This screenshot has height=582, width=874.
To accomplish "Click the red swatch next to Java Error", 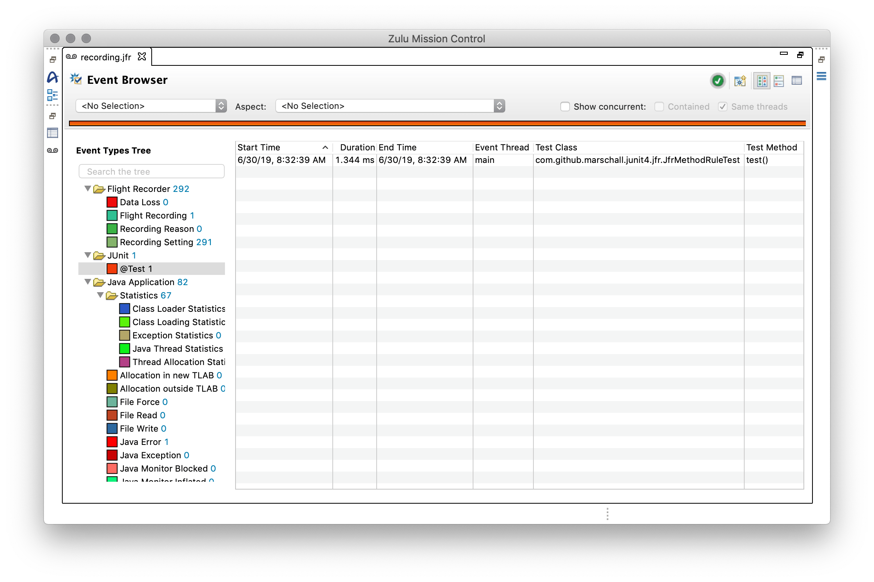I will [x=112, y=441].
